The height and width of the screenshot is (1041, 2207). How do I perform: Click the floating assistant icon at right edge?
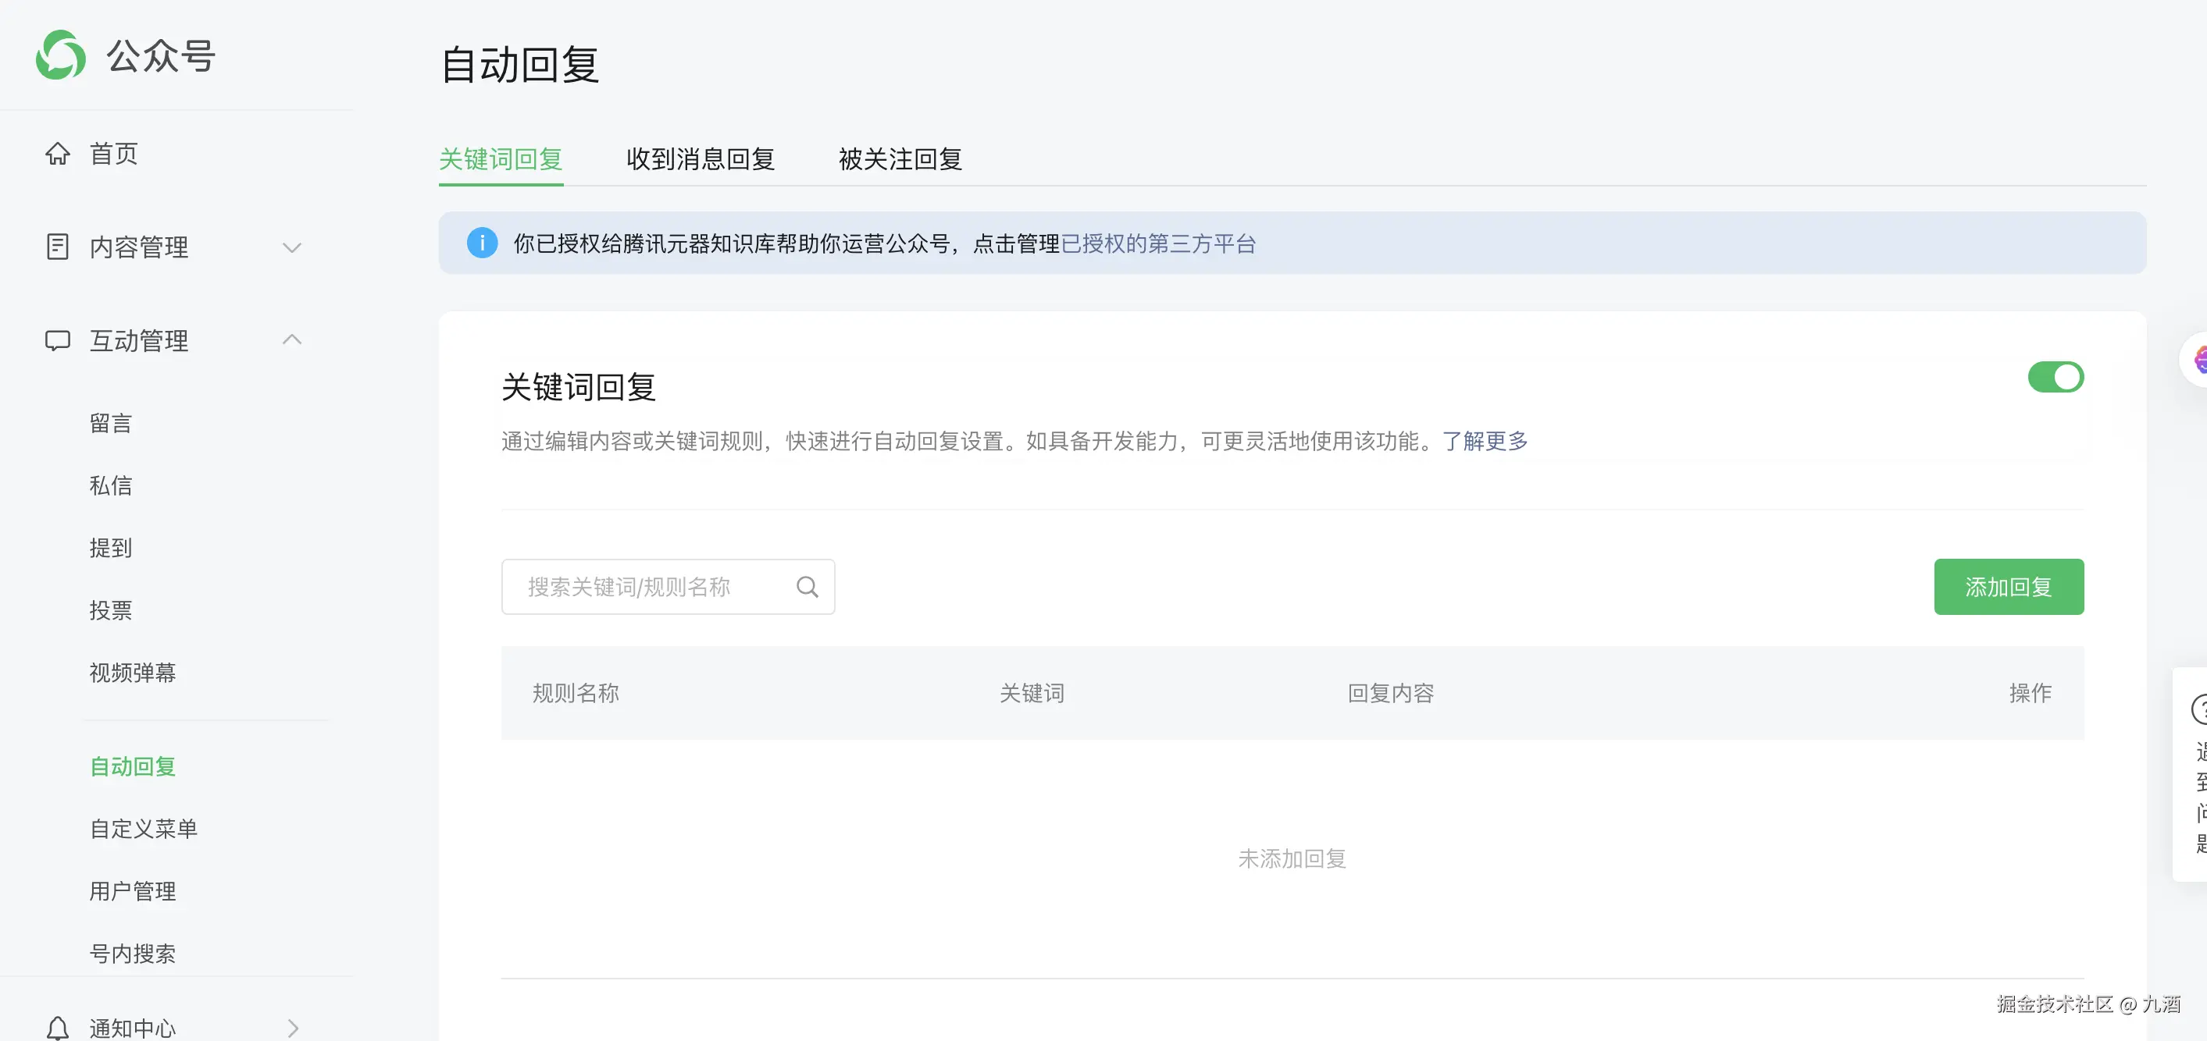click(2195, 360)
